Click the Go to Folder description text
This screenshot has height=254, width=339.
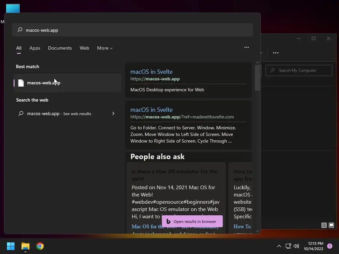tap(183, 134)
